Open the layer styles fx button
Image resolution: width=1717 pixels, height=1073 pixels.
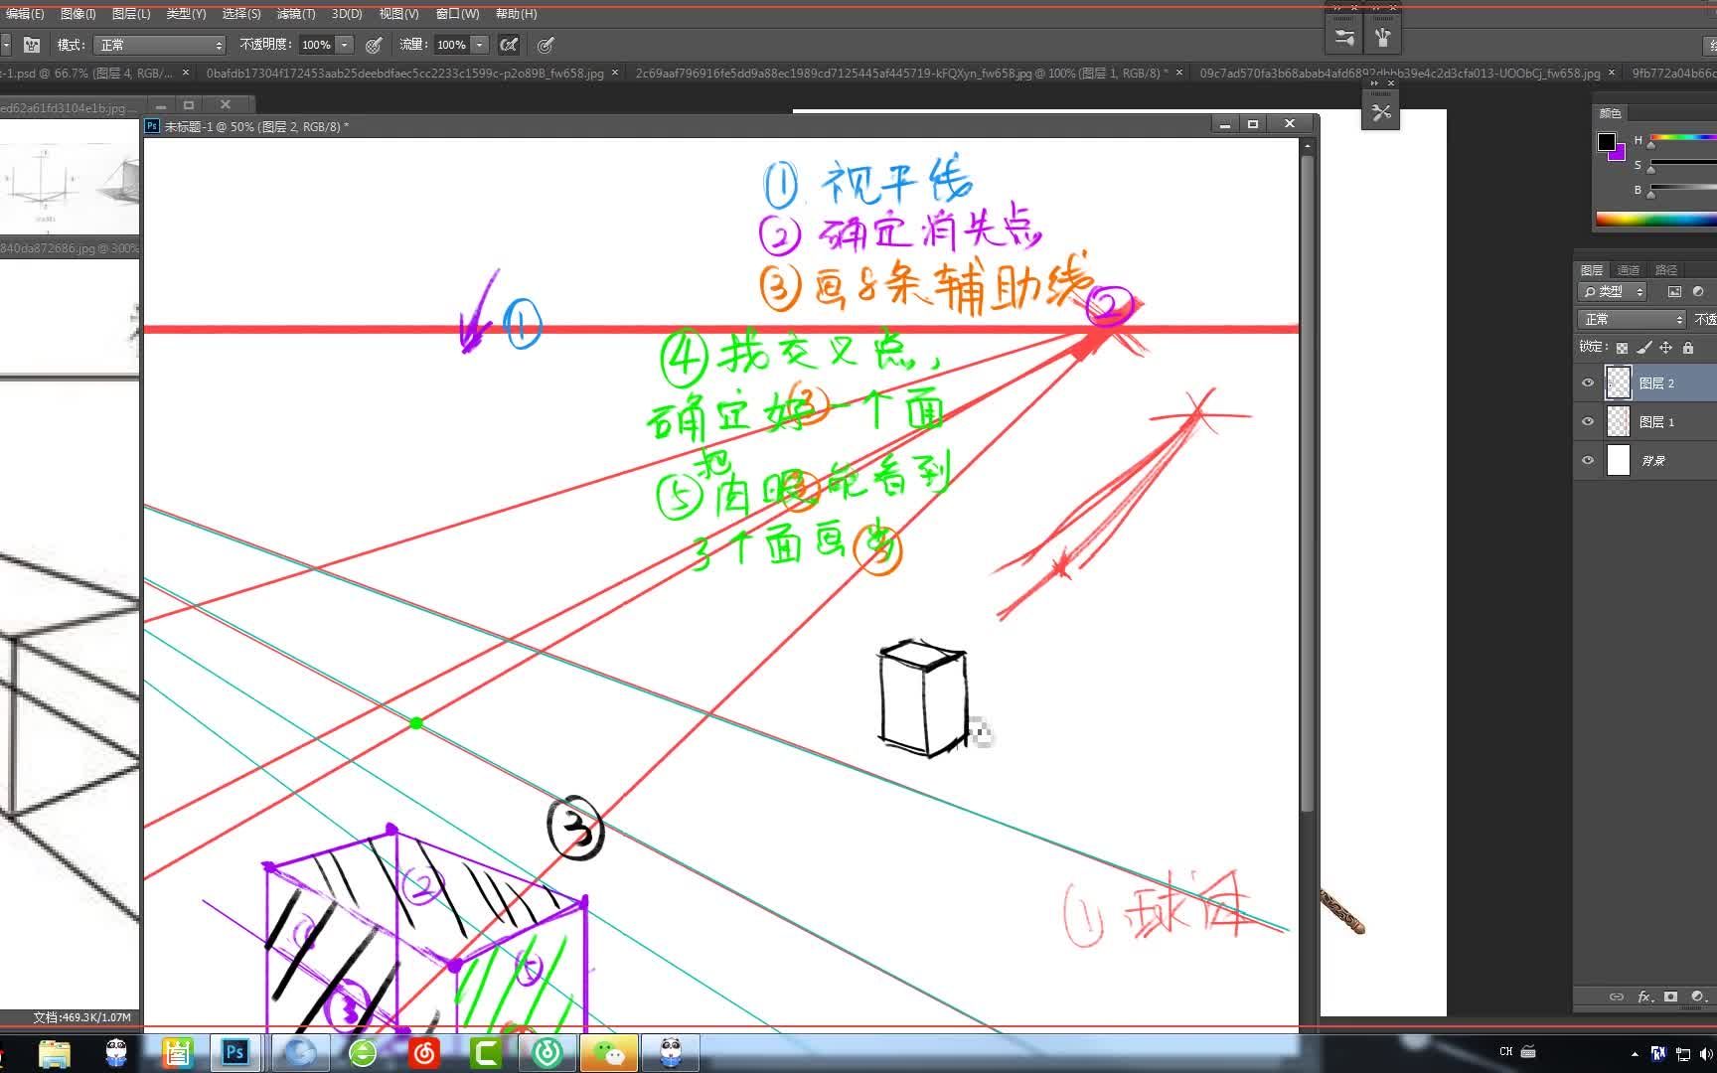tap(1645, 996)
